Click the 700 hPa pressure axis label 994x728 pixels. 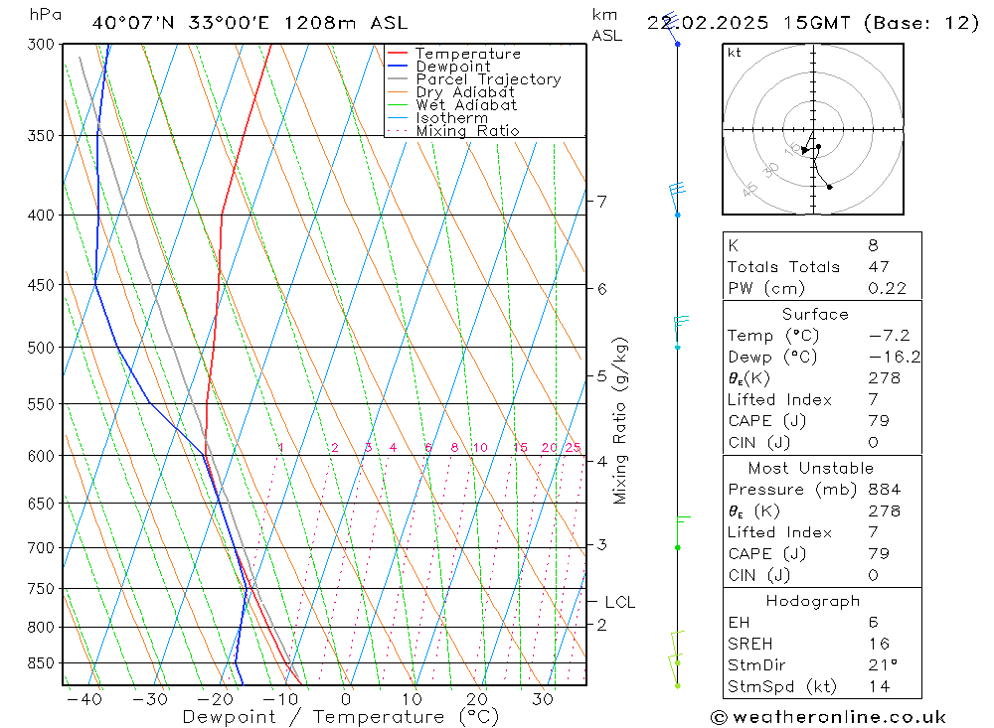pyautogui.click(x=42, y=548)
